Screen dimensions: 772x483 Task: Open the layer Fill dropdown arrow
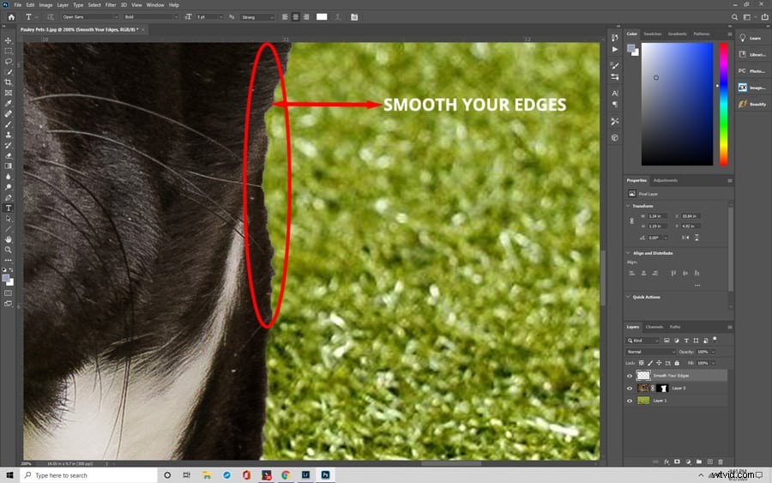(x=713, y=363)
